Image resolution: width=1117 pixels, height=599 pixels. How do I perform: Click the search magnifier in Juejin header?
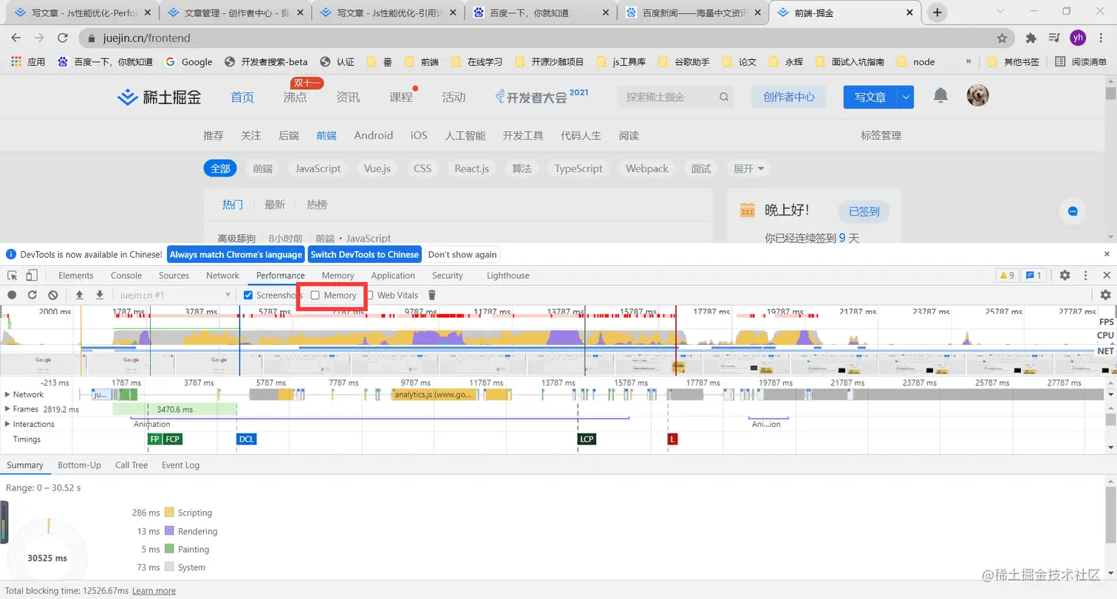(724, 97)
